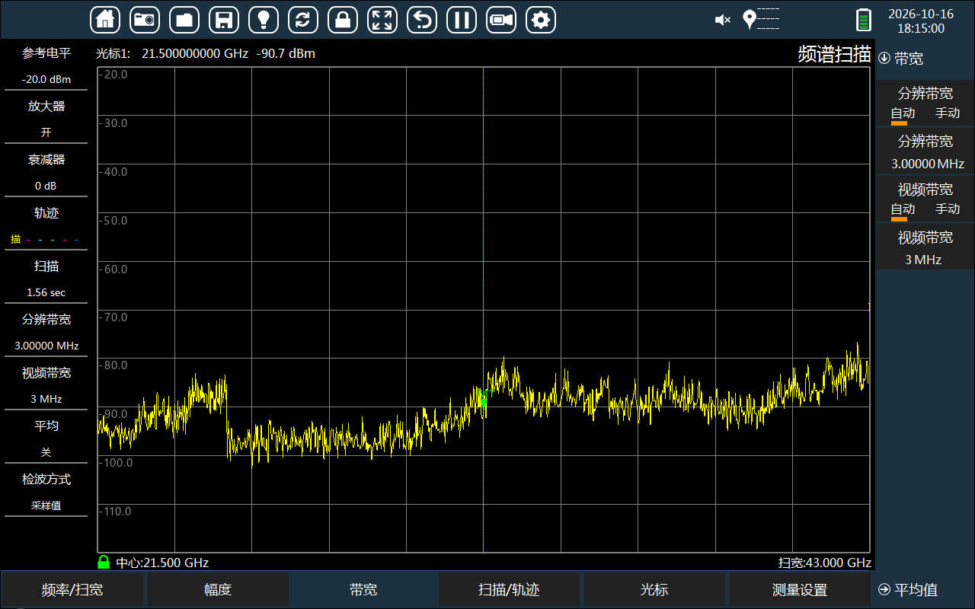Switch to the 幅度 tab
The width and height of the screenshot is (975, 609).
[218, 589]
